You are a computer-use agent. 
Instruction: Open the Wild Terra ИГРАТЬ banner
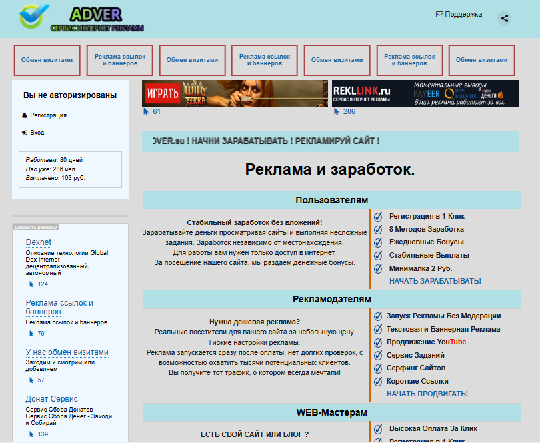click(x=235, y=93)
